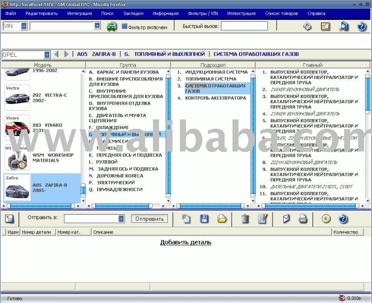The height and width of the screenshot is (303, 372).
Task: Delete items with the trash can icon
Action: pyautogui.click(x=245, y=218)
